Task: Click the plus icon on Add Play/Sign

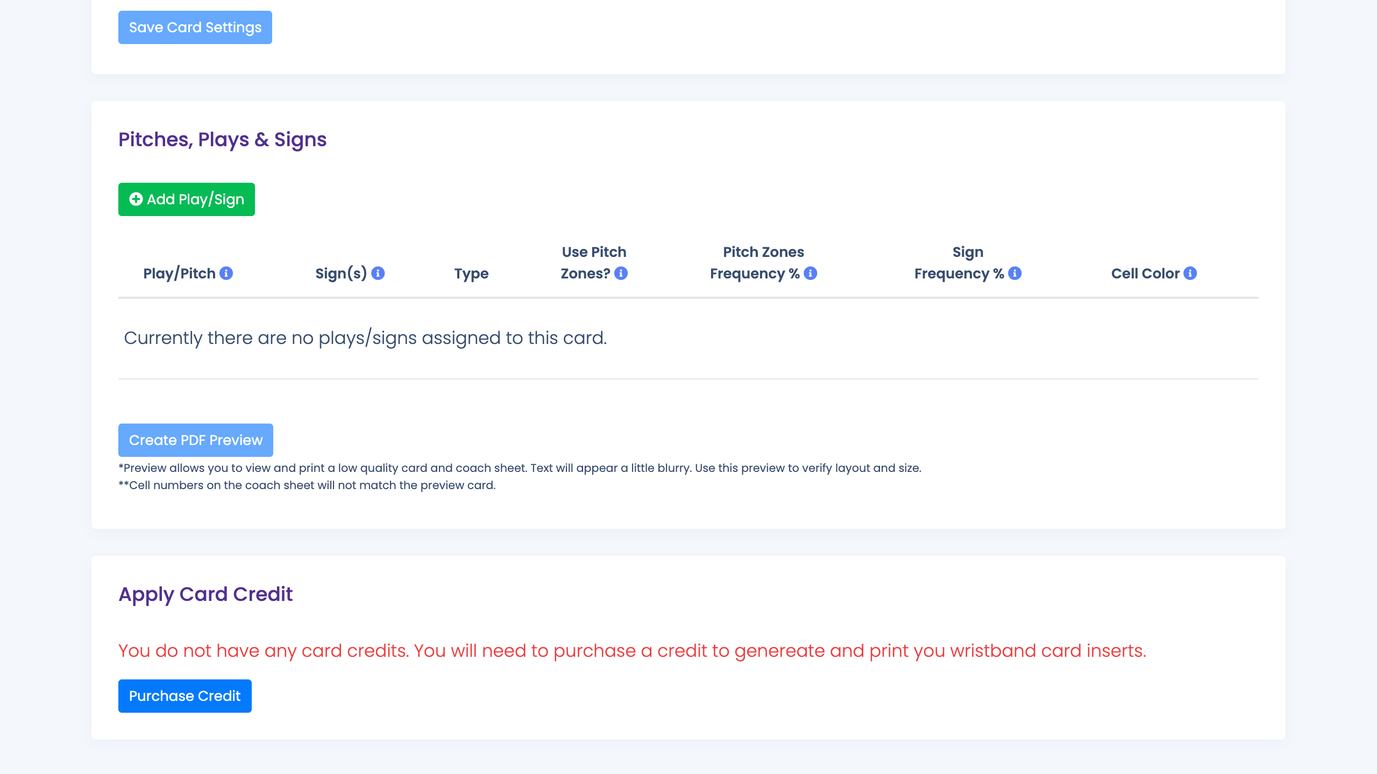Action: click(x=136, y=199)
